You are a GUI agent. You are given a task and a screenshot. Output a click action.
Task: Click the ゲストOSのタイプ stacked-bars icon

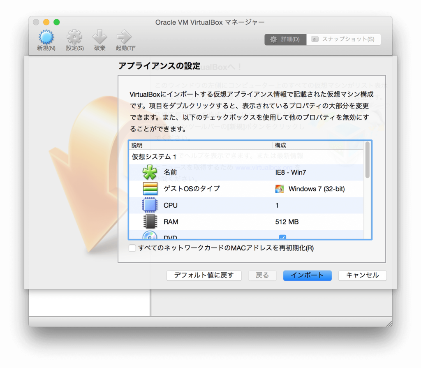point(150,189)
